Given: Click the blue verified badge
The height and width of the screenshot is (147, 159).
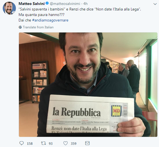Looking at the screenshot, I should [47, 3].
